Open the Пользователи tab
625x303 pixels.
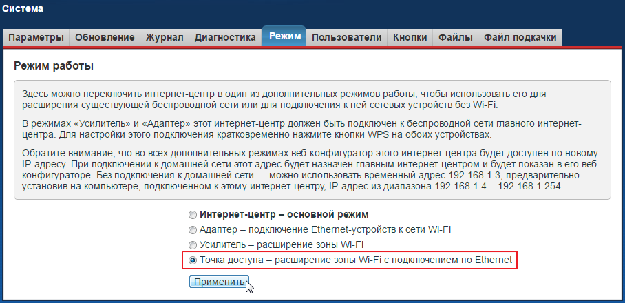click(346, 37)
